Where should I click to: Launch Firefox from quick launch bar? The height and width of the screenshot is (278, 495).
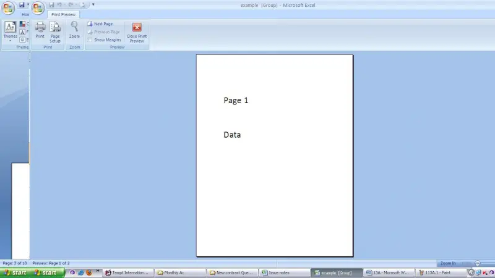[89, 272]
